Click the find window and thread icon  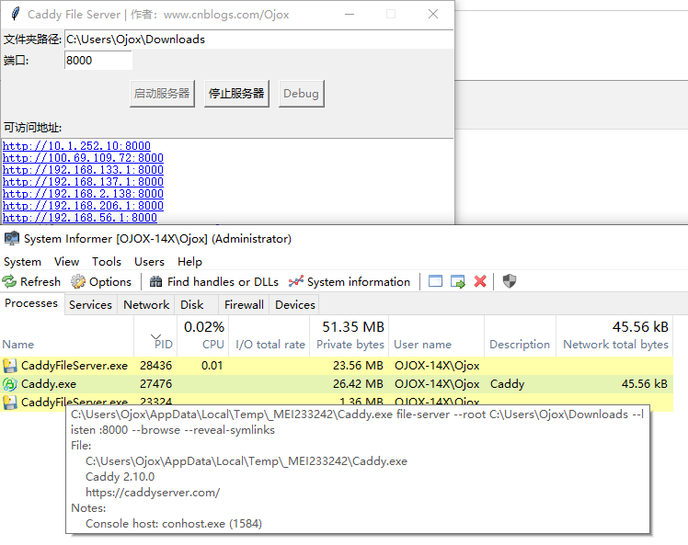click(458, 281)
